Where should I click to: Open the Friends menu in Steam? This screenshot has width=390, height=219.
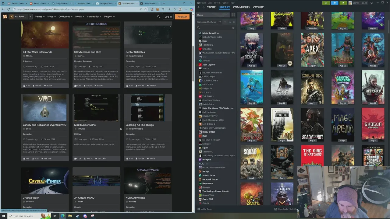pos(217,3)
